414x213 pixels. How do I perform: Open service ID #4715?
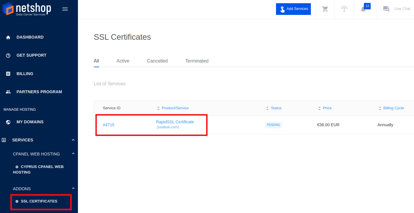(x=109, y=125)
